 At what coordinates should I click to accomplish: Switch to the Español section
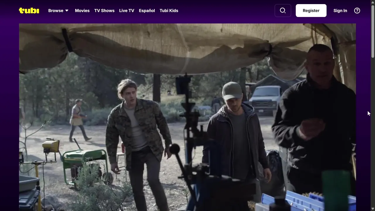tap(147, 11)
